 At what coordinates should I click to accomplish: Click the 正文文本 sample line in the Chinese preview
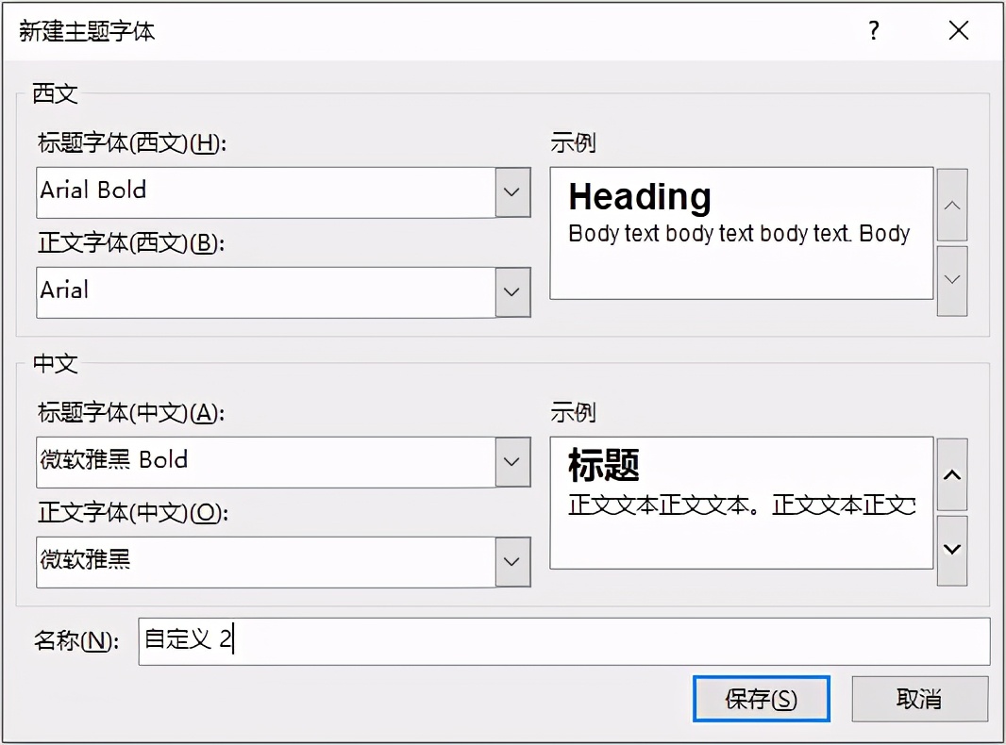(x=742, y=505)
